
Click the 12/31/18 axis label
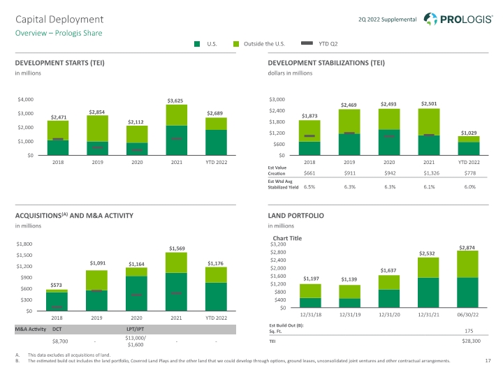(310, 315)
